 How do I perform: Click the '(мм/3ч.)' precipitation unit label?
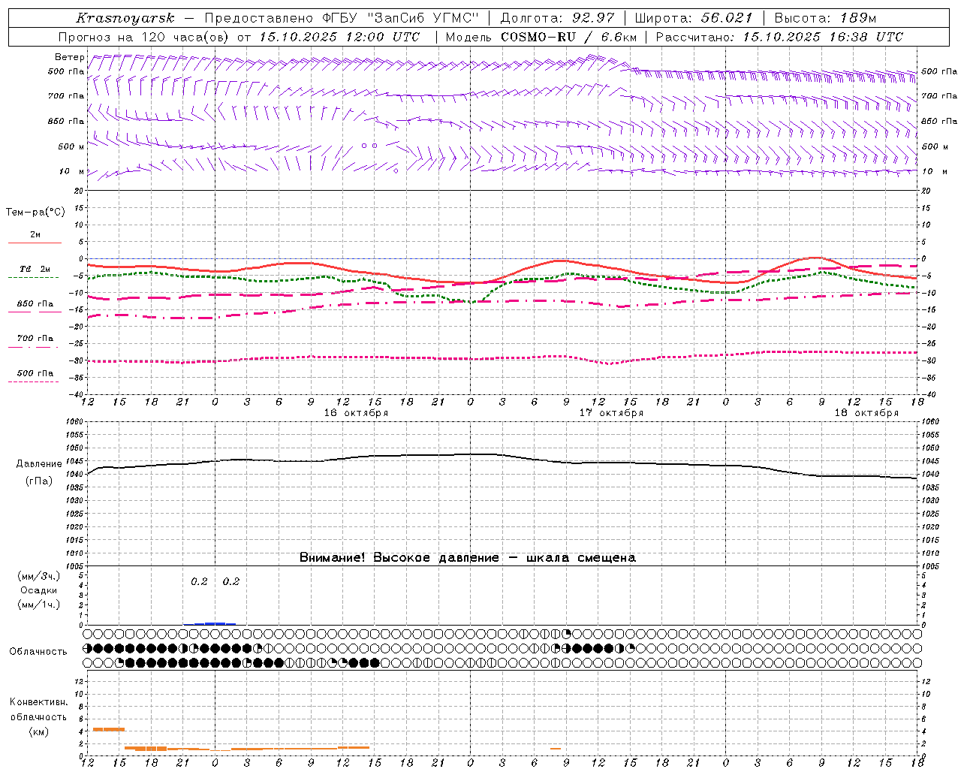pyautogui.click(x=39, y=576)
